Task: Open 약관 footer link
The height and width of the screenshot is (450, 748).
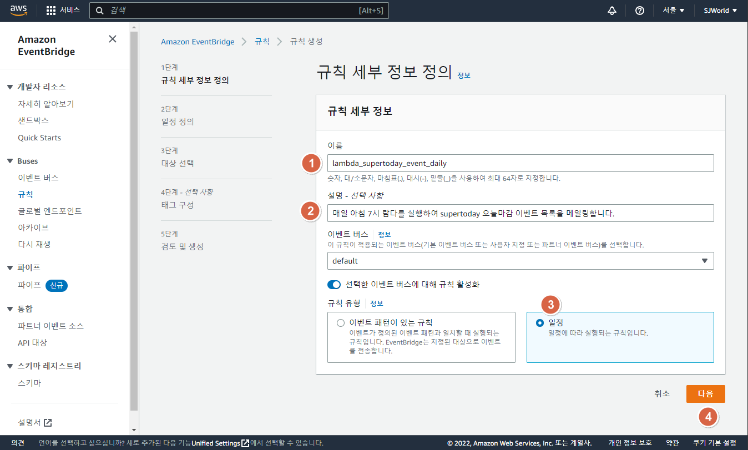Action: [673, 443]
